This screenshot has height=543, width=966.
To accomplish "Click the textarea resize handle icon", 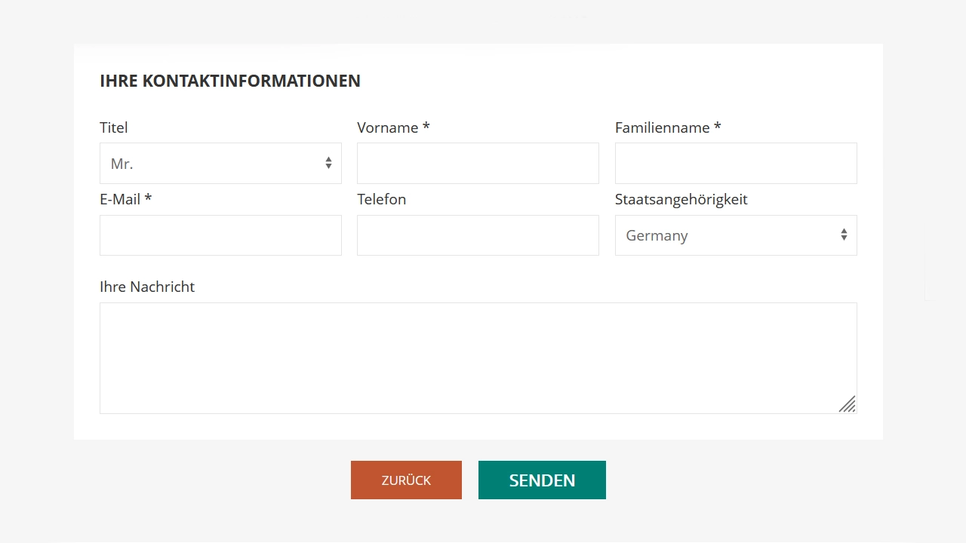I will [847, 405].
